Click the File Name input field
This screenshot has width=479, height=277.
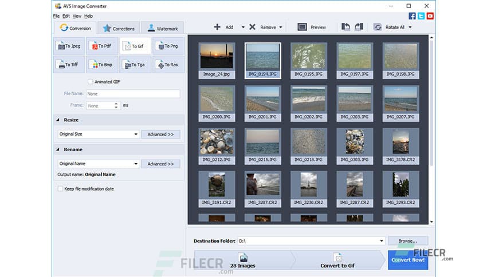(133, 94)
